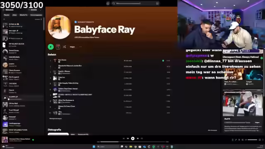265x149 pixels.
Task: Follow Babyface Ray via the Folgen button
Action: tap(72, 47)
